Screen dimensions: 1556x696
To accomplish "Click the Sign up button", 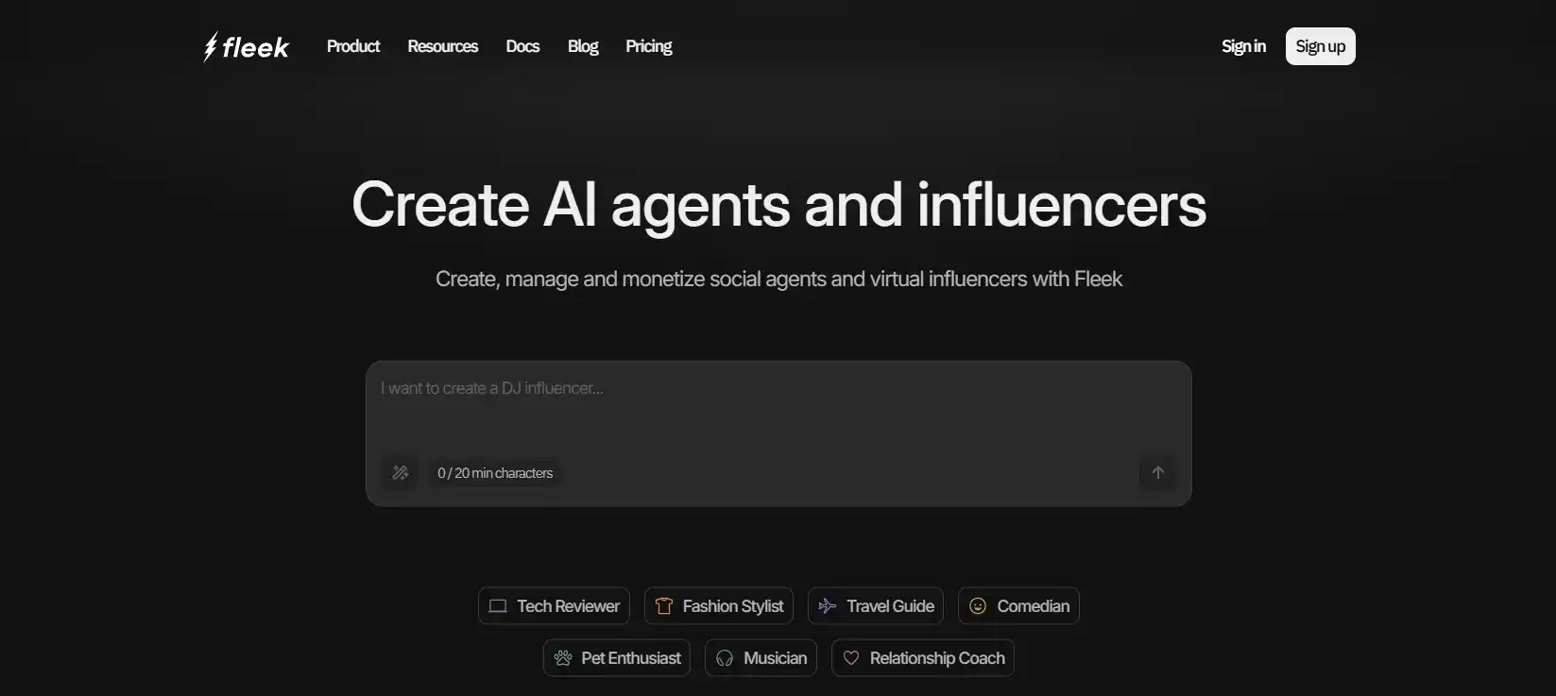I will [1320, 46].
